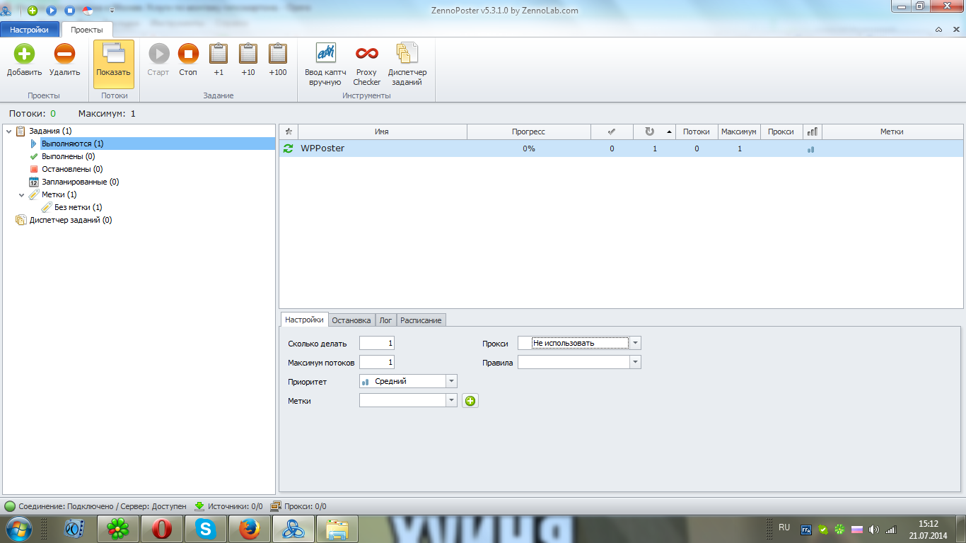Click priority bars icon in WPPoster row

click(810, 149)
